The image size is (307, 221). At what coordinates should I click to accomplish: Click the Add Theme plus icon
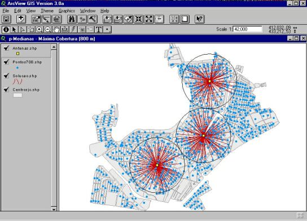(x=21, y=19)
